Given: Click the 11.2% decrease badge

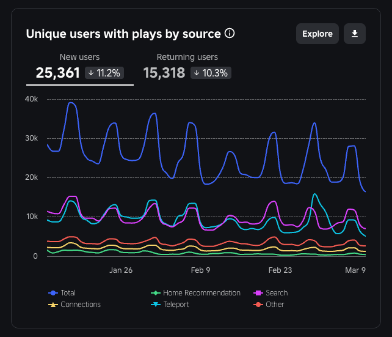Looking at the screenshot, I should [x=104, y=73].
